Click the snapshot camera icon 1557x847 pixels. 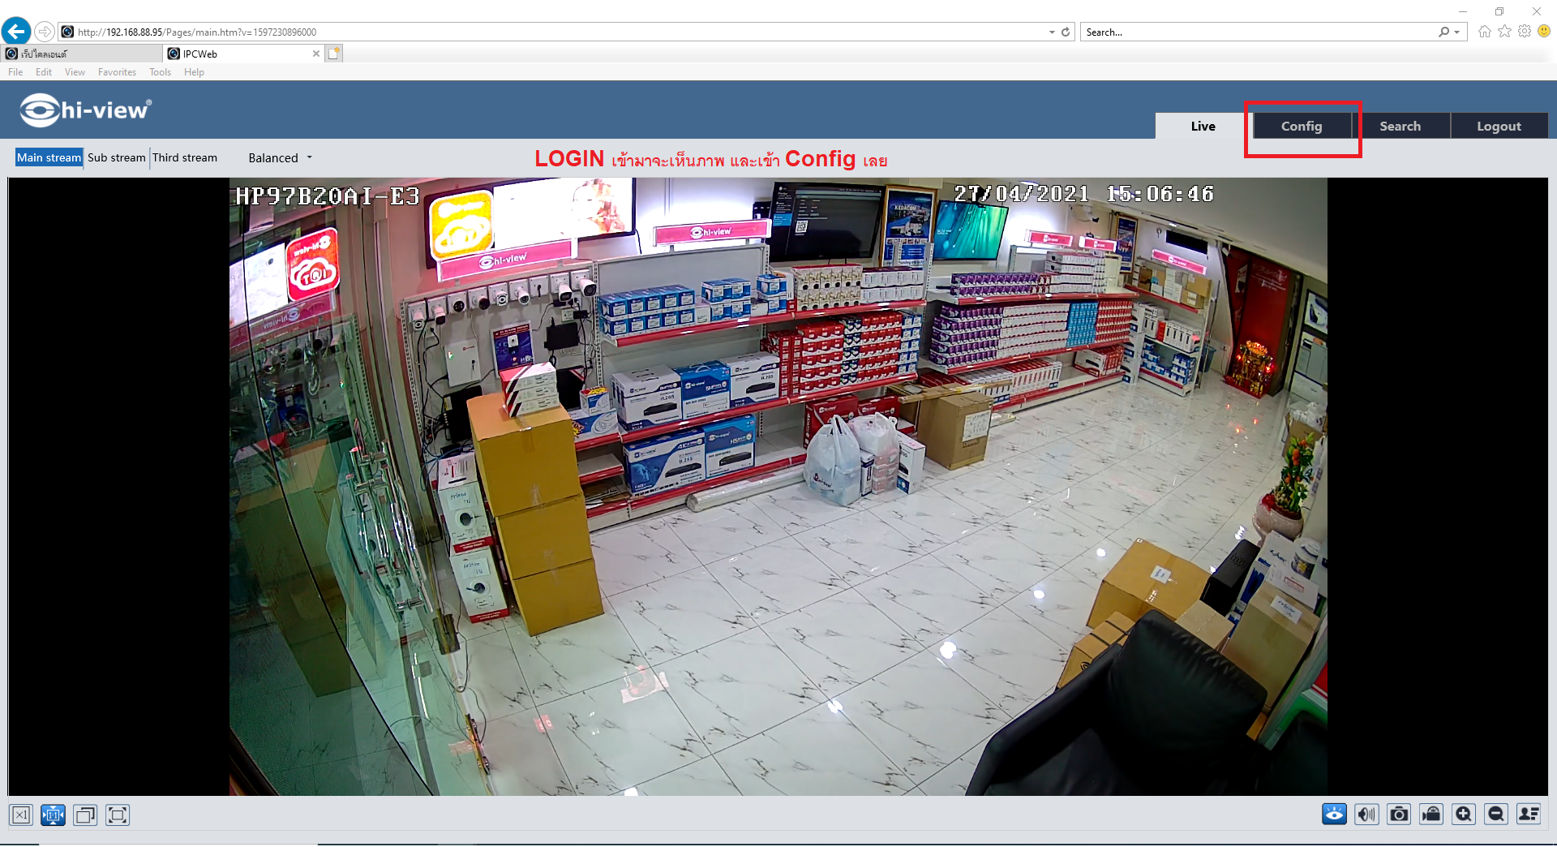pyautogui.click(x=1399, y=814)
